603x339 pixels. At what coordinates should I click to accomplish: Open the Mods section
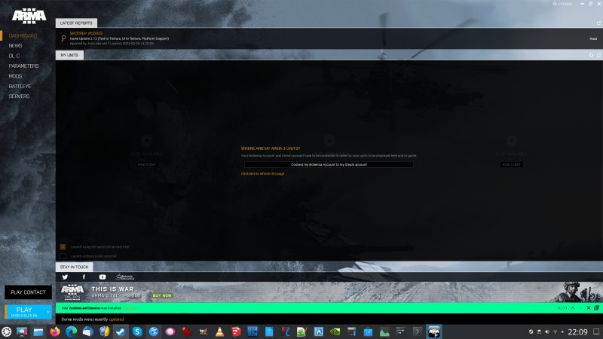coord(15,76)
